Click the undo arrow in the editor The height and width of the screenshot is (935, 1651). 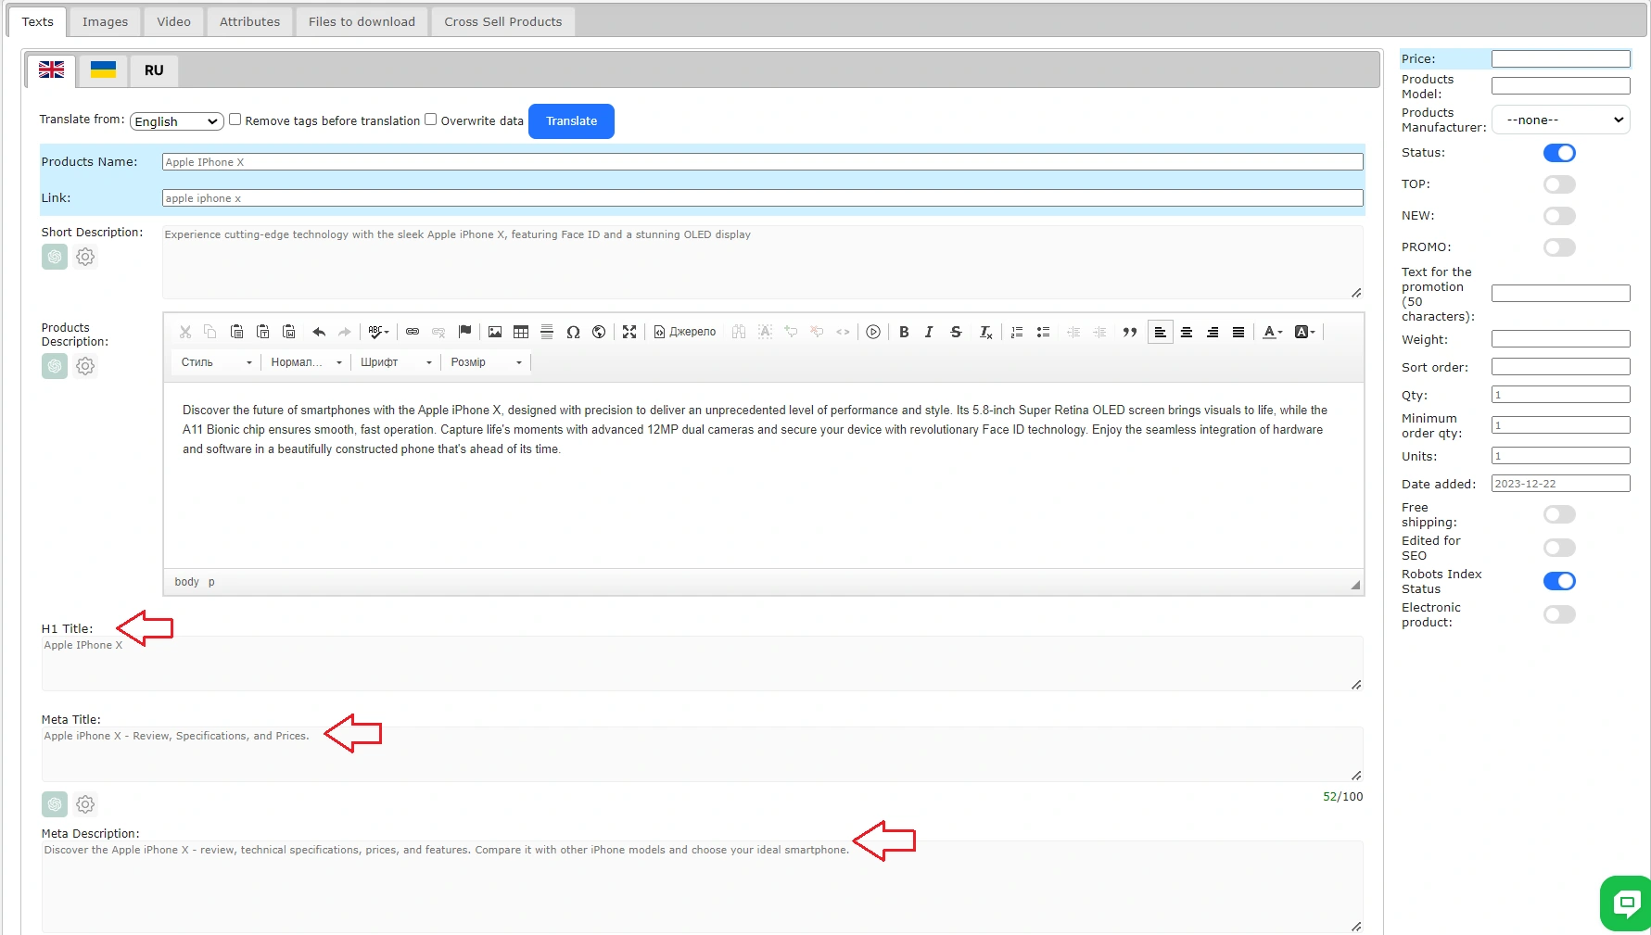click(319, 332)
